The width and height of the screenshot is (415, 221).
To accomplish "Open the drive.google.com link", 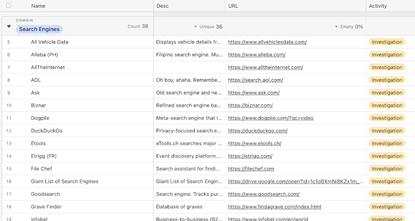I will (x=295, y=181).
